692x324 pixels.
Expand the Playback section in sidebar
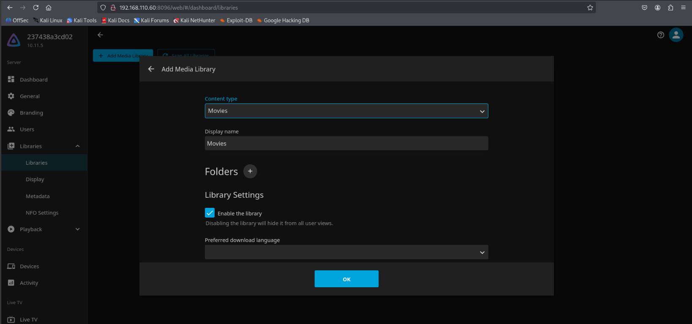coord(77,229)
